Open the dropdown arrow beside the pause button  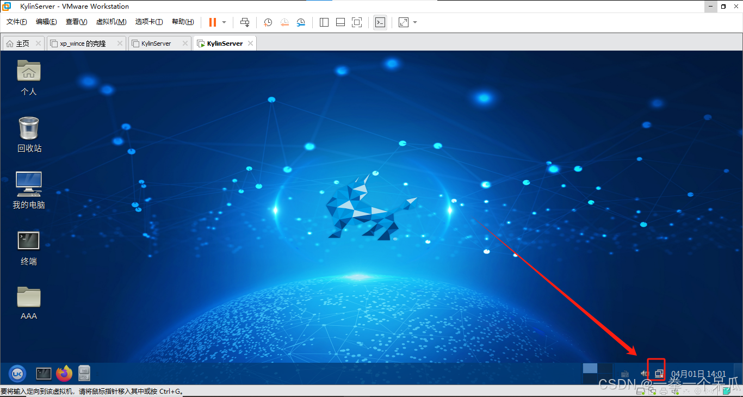point(224,22)
